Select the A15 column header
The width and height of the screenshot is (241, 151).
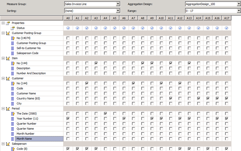click(208, 18)
